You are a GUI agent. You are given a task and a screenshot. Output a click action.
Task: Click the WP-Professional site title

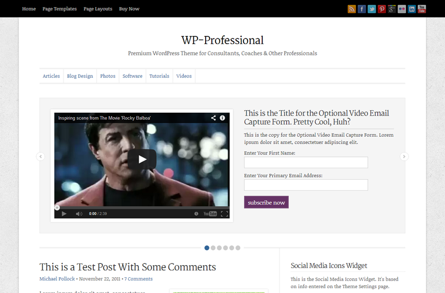pos(223,40)
